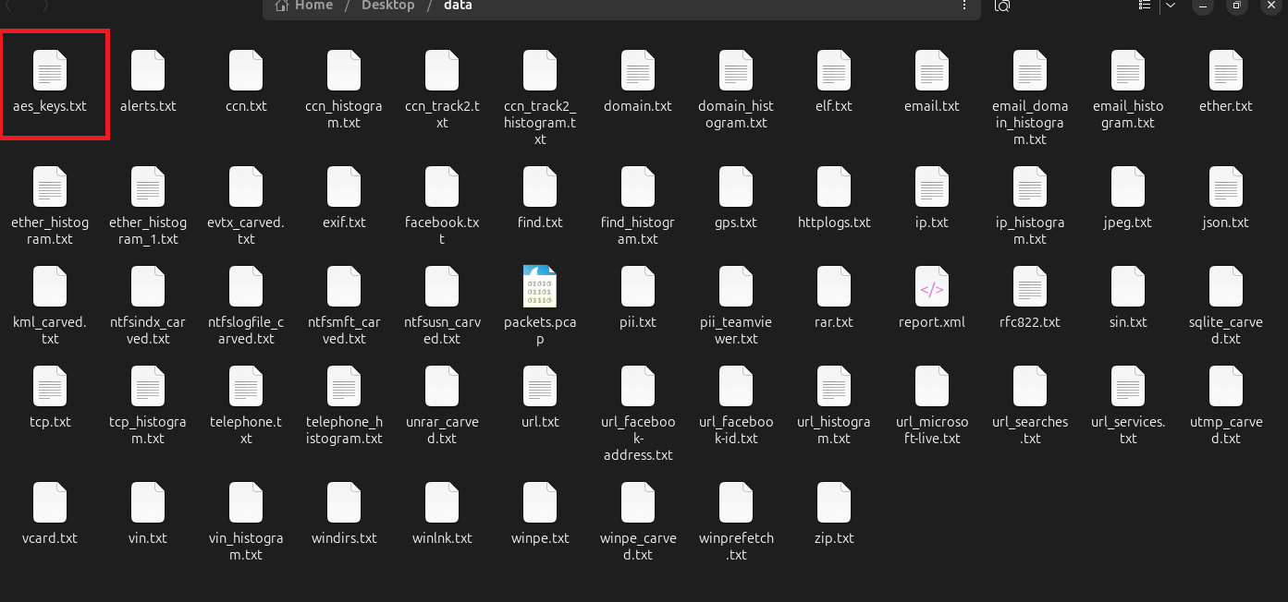The height and width of the screenshot is (602, 1288).
Task: Pick the ccn.txt file icon
Action: click(x=246, y=70)
